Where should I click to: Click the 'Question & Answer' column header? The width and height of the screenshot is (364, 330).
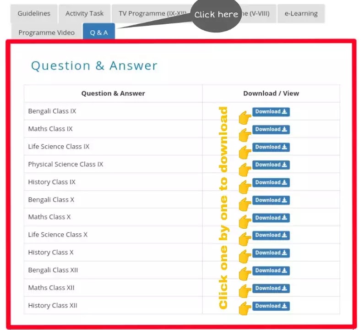[x=113, y=93]
